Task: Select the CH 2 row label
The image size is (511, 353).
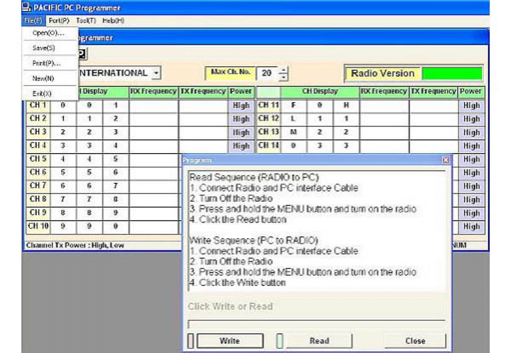Action: coord(38,118)
